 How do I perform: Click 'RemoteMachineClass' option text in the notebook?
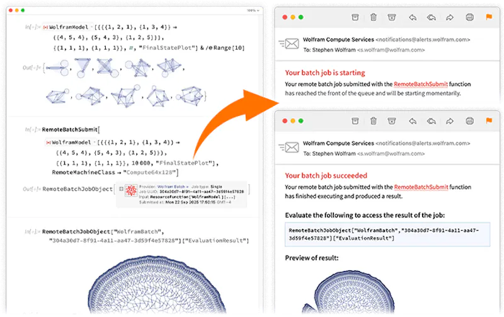tap(83, 173)
